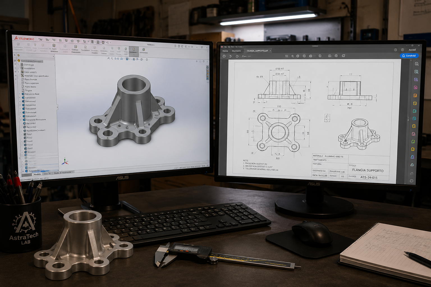The height and width of the screenshot is (287, 431).
Task: Click the fillet icon beside Raccordo1
Action: click(24, 123)
